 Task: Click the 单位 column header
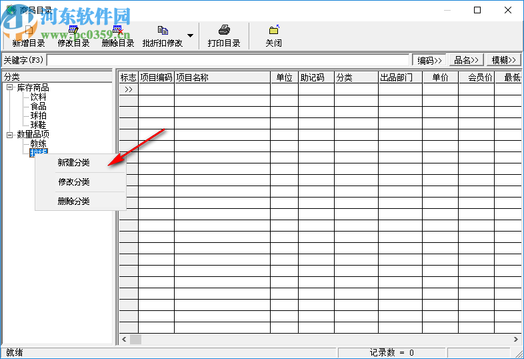pyautogui.click(x=284, y=77)
